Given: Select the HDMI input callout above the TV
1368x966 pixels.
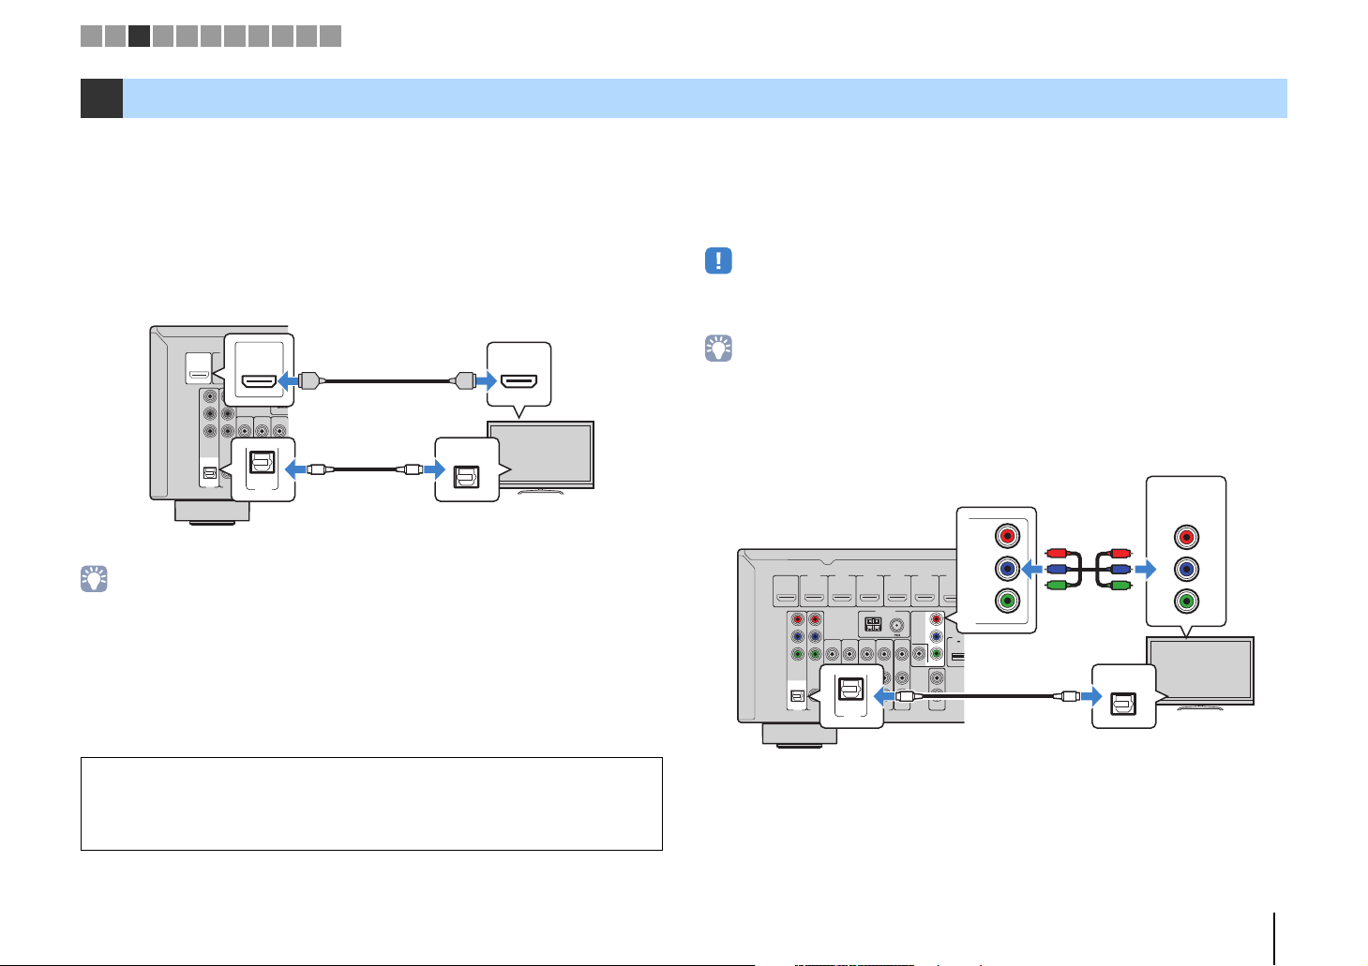Looking at the screenshot, I should [x=519, y=378].
